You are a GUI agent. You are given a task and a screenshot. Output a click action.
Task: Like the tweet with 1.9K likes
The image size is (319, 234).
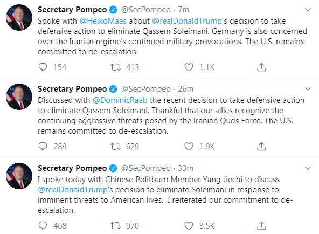[x=189, y=146]
